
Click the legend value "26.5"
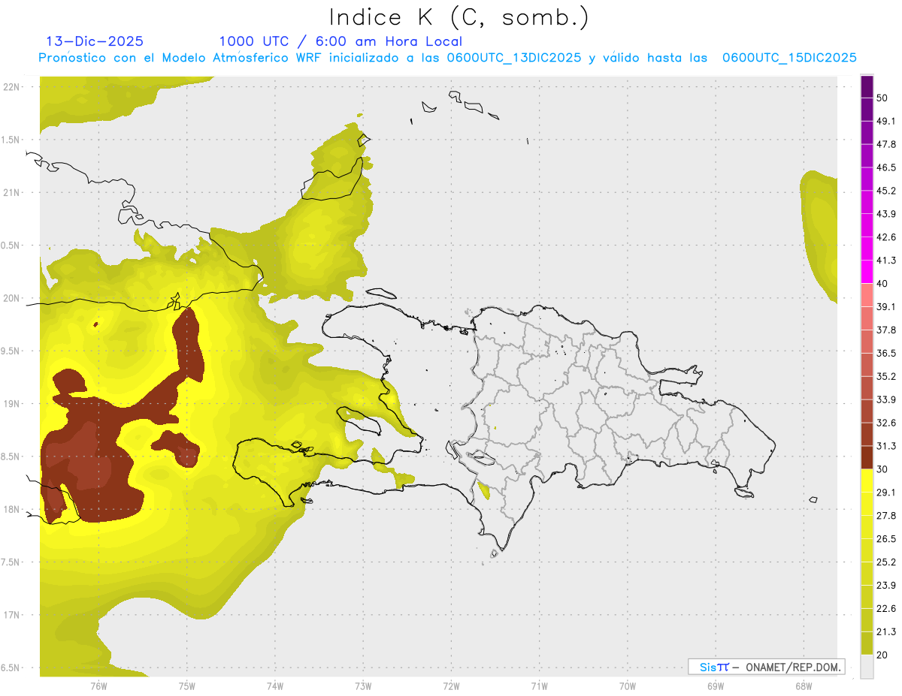[x=886, y=538]
